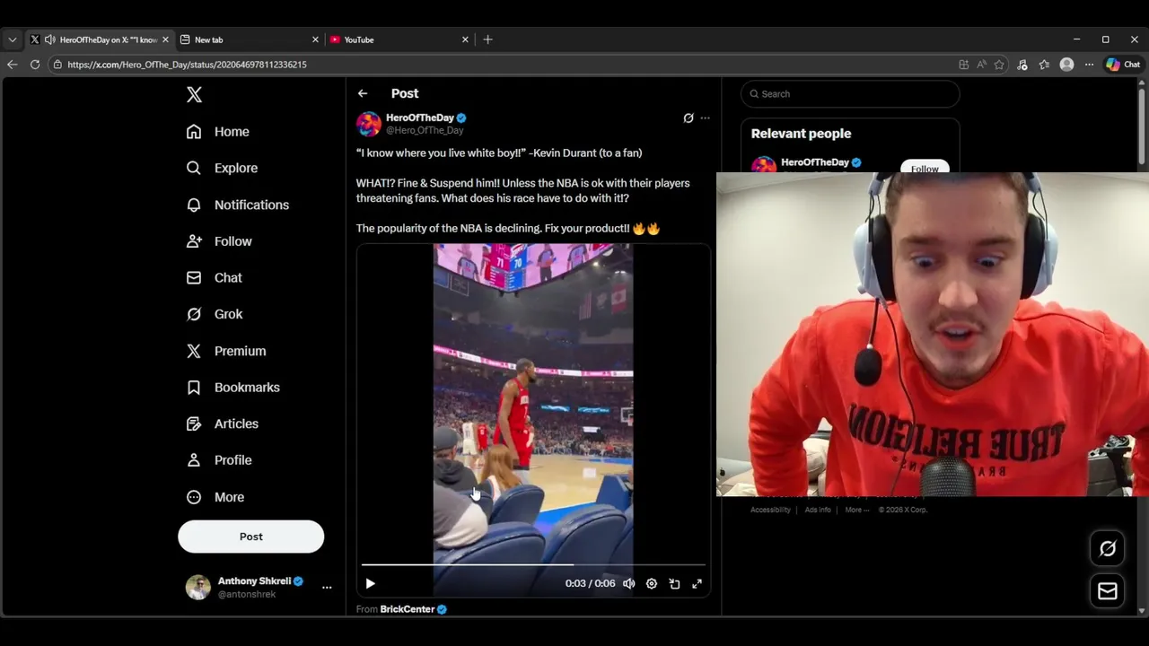The height and width of the screenshot is (646, 1149).
Task: Click the HeroOfTheDay name on post
Action: pyautogui.click(x=420, y=118)
